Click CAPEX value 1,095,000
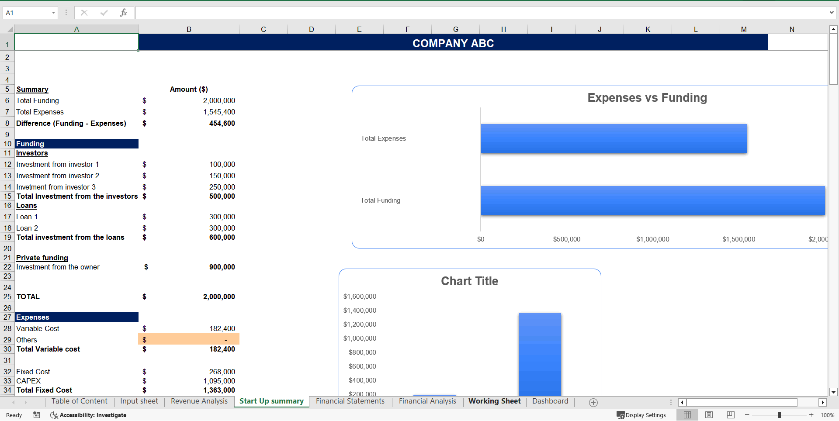This screenshot has width=839, height=421. coord(189,381)
